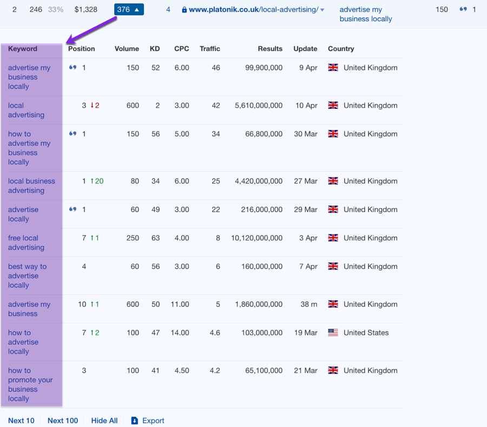Click 'how to promote your business locally' keyword
The height and width of the screenshot is (427, 487).
(x=30, y=384)
